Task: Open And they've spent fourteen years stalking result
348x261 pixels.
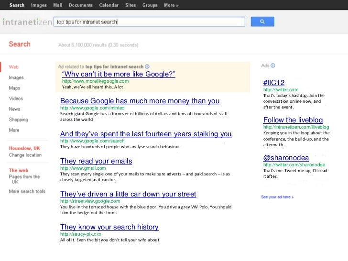Action: coord(146,134)
